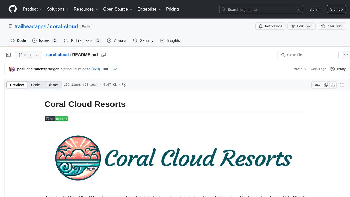
Task: Open the coral-cloud repository link in the header
Action: tap(64, 26)
